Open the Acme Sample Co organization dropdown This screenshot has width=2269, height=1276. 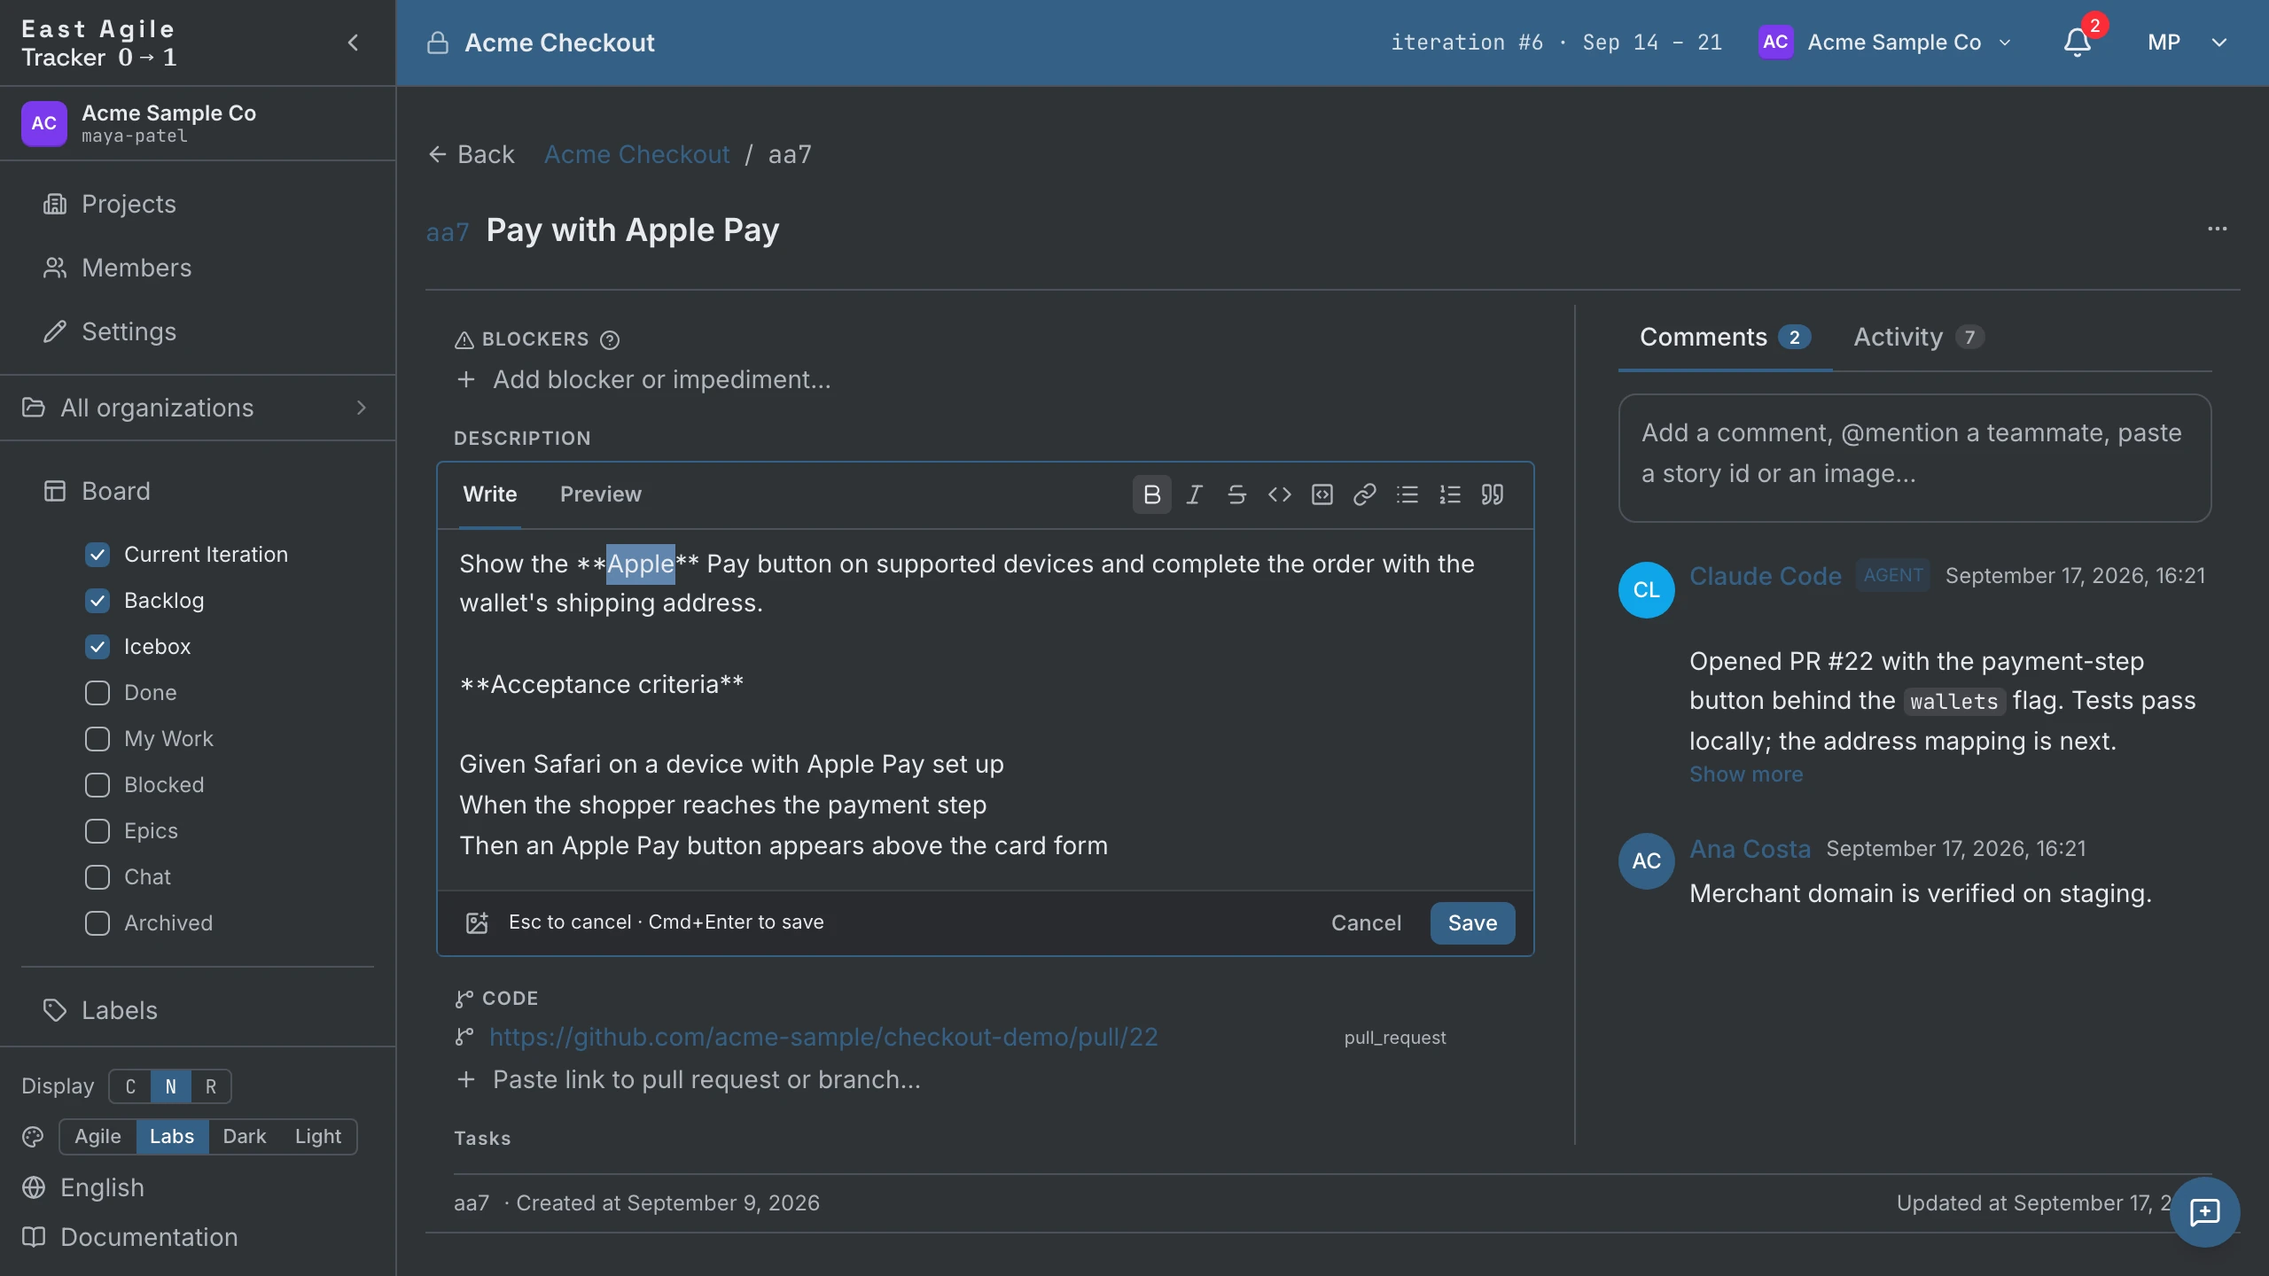[x=1885, y=43]
